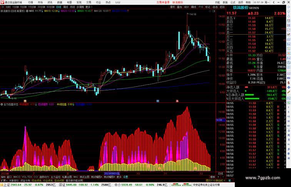Click the 叠加 overlay button
Image resolution: width=291 pixels, height=187 pixels.
point(179,7)
